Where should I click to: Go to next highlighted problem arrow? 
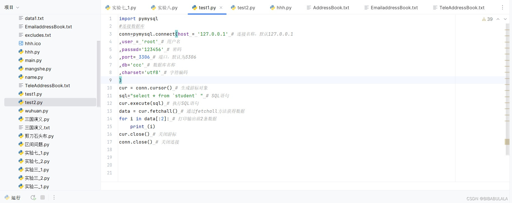click(x=505, y=19)
